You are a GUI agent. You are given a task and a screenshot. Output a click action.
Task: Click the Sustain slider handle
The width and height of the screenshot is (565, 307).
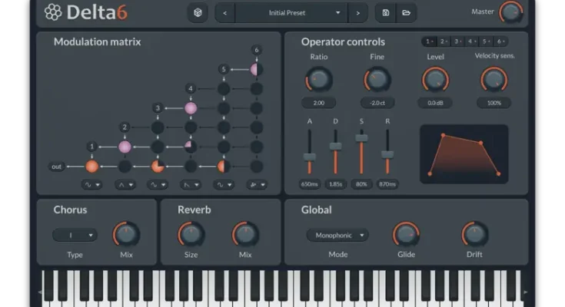(361, 138)
